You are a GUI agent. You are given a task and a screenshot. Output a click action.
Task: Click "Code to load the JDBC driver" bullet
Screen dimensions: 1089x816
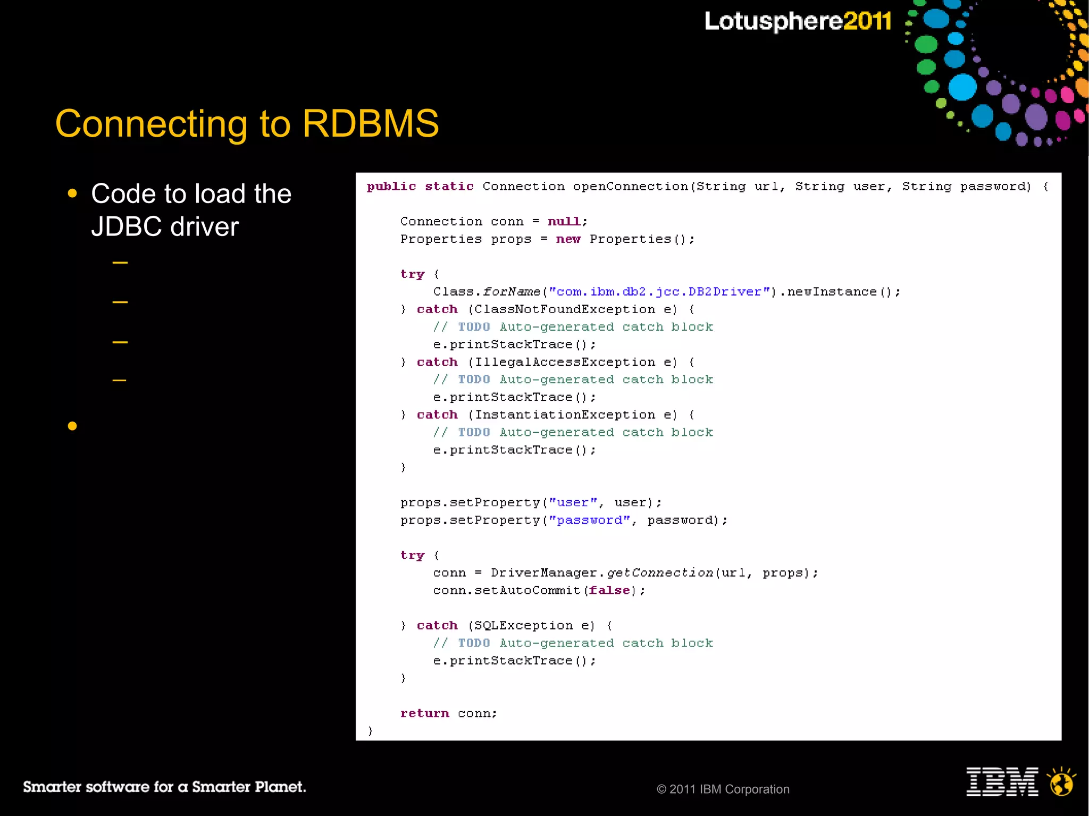(191, 210)
